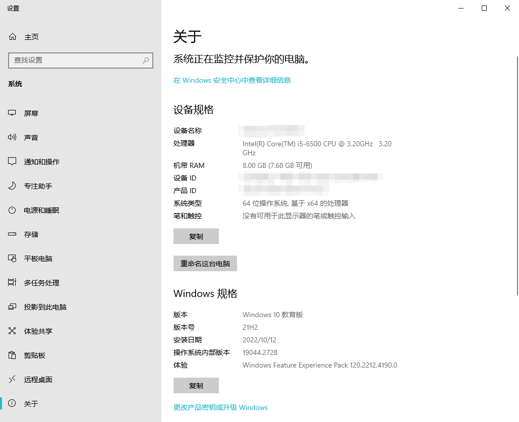519x422 pixels.
Task: Click 重命名这台电脑 button
Action: [x=205, y=264]
